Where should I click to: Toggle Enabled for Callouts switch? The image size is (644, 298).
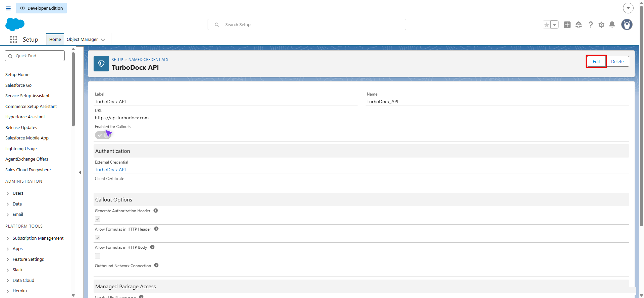[103, 135]
